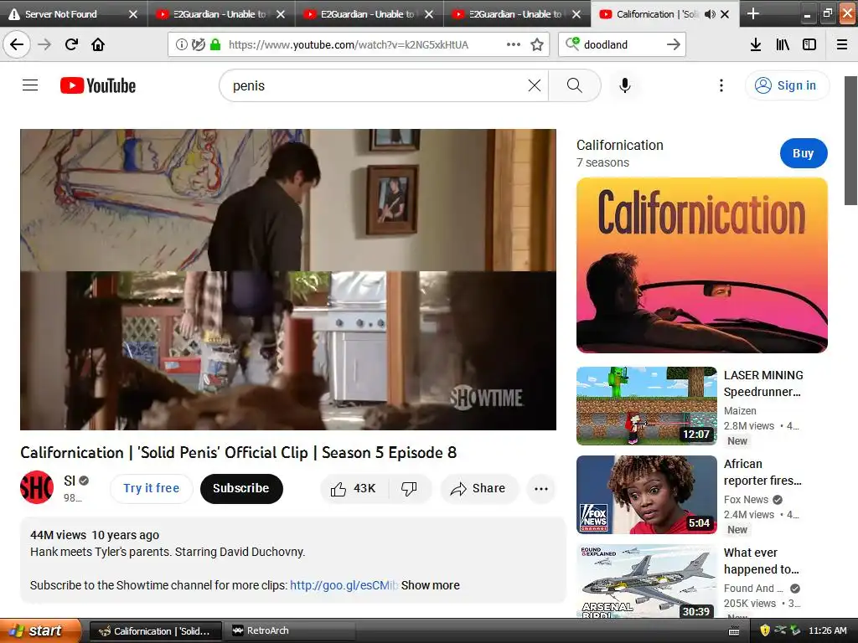Search by voice with the microphone icon
The width and height of the screenshot is (858, 643).
click(x=625, y=85)
